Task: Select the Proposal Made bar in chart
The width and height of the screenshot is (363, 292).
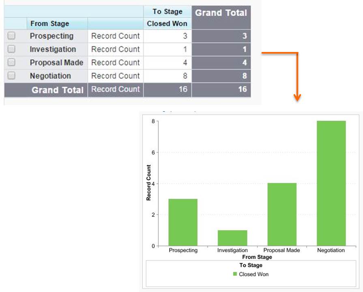Action: tap(282, 214)
